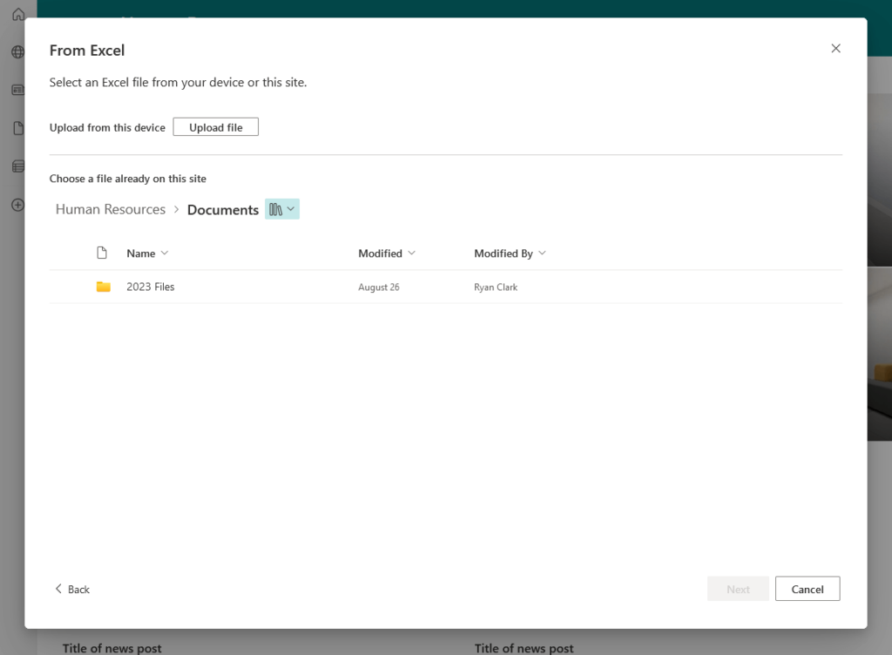Image resolution: width=892 pixels, height=655 pixels.
Task: Click Ryan Clark in Modified By
Action: [x=496, y=287]
